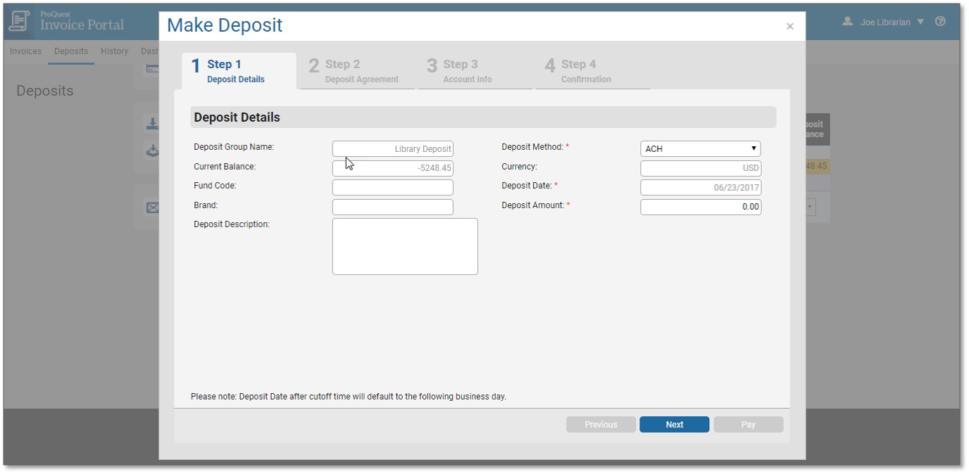
Task: Click the download arrow over flat bar icon
Action: (x=152, y=124)
